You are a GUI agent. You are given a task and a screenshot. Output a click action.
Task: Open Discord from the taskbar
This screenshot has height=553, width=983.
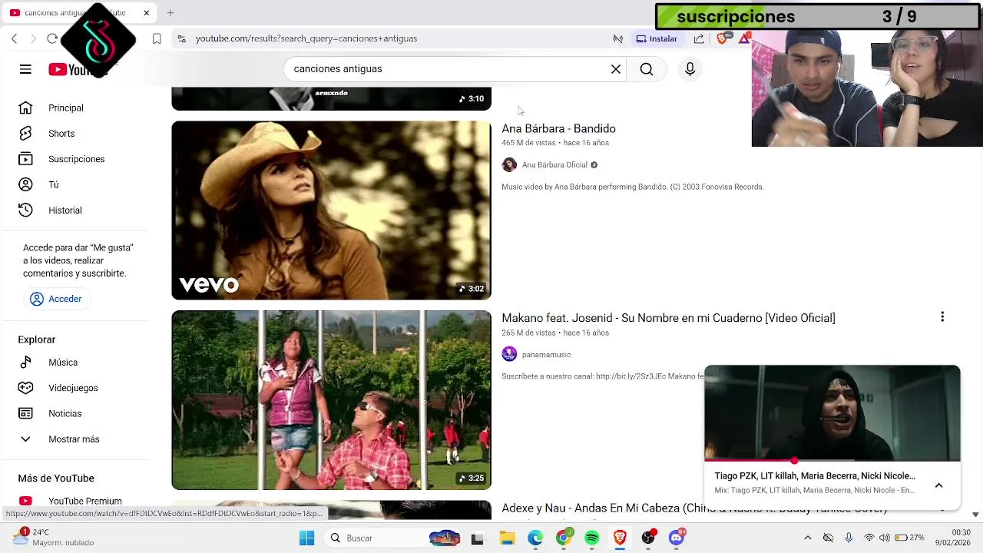click(x=677, y=538)
